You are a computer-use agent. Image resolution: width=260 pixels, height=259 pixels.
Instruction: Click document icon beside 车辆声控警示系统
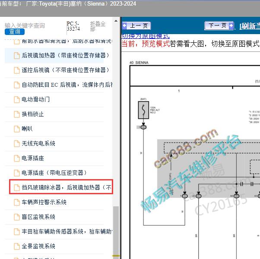17,202
